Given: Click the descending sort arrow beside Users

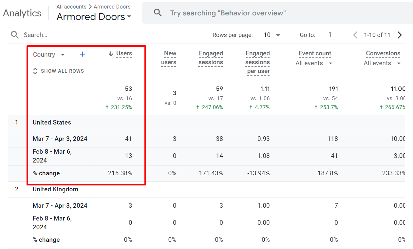Looking at the screenshot, I should [x=111, y=53].
